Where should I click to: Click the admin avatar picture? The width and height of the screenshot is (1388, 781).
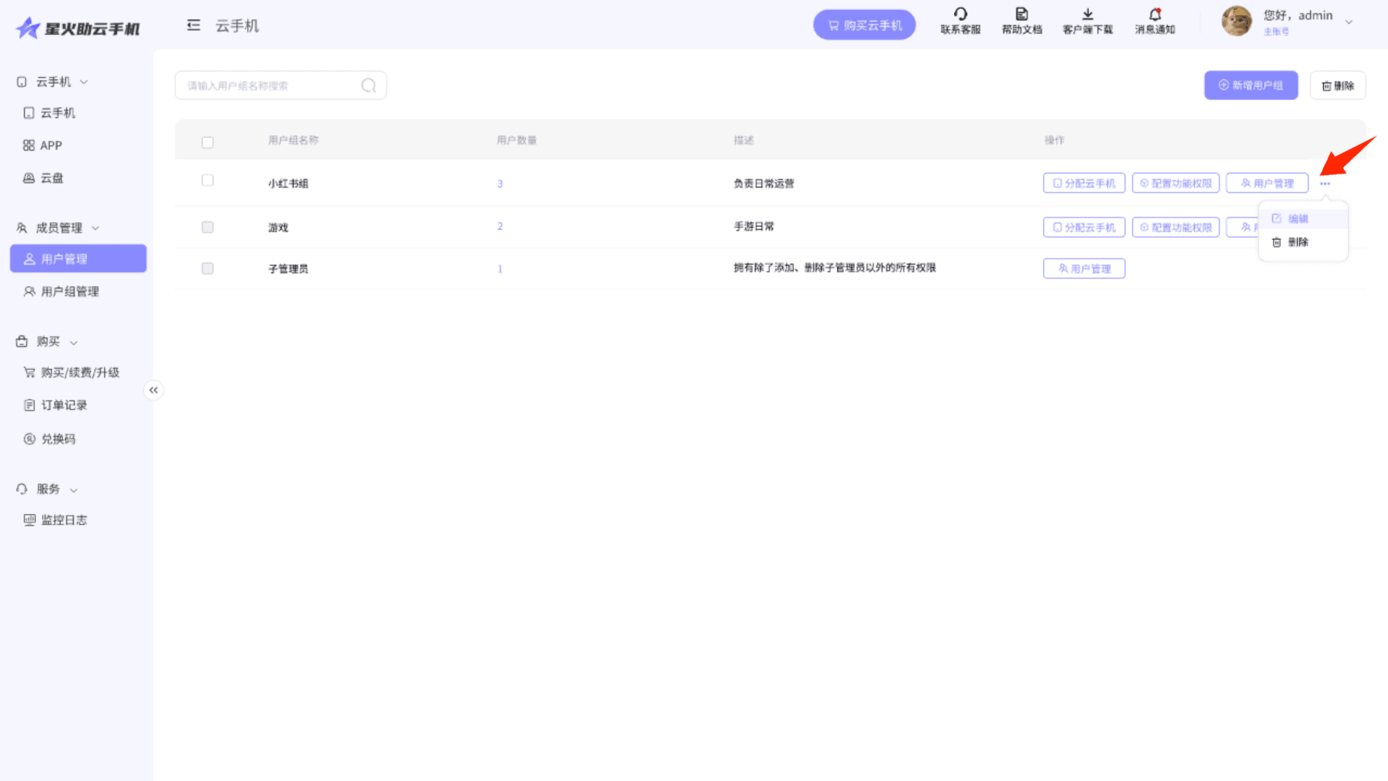click(x=1236, y=20)
